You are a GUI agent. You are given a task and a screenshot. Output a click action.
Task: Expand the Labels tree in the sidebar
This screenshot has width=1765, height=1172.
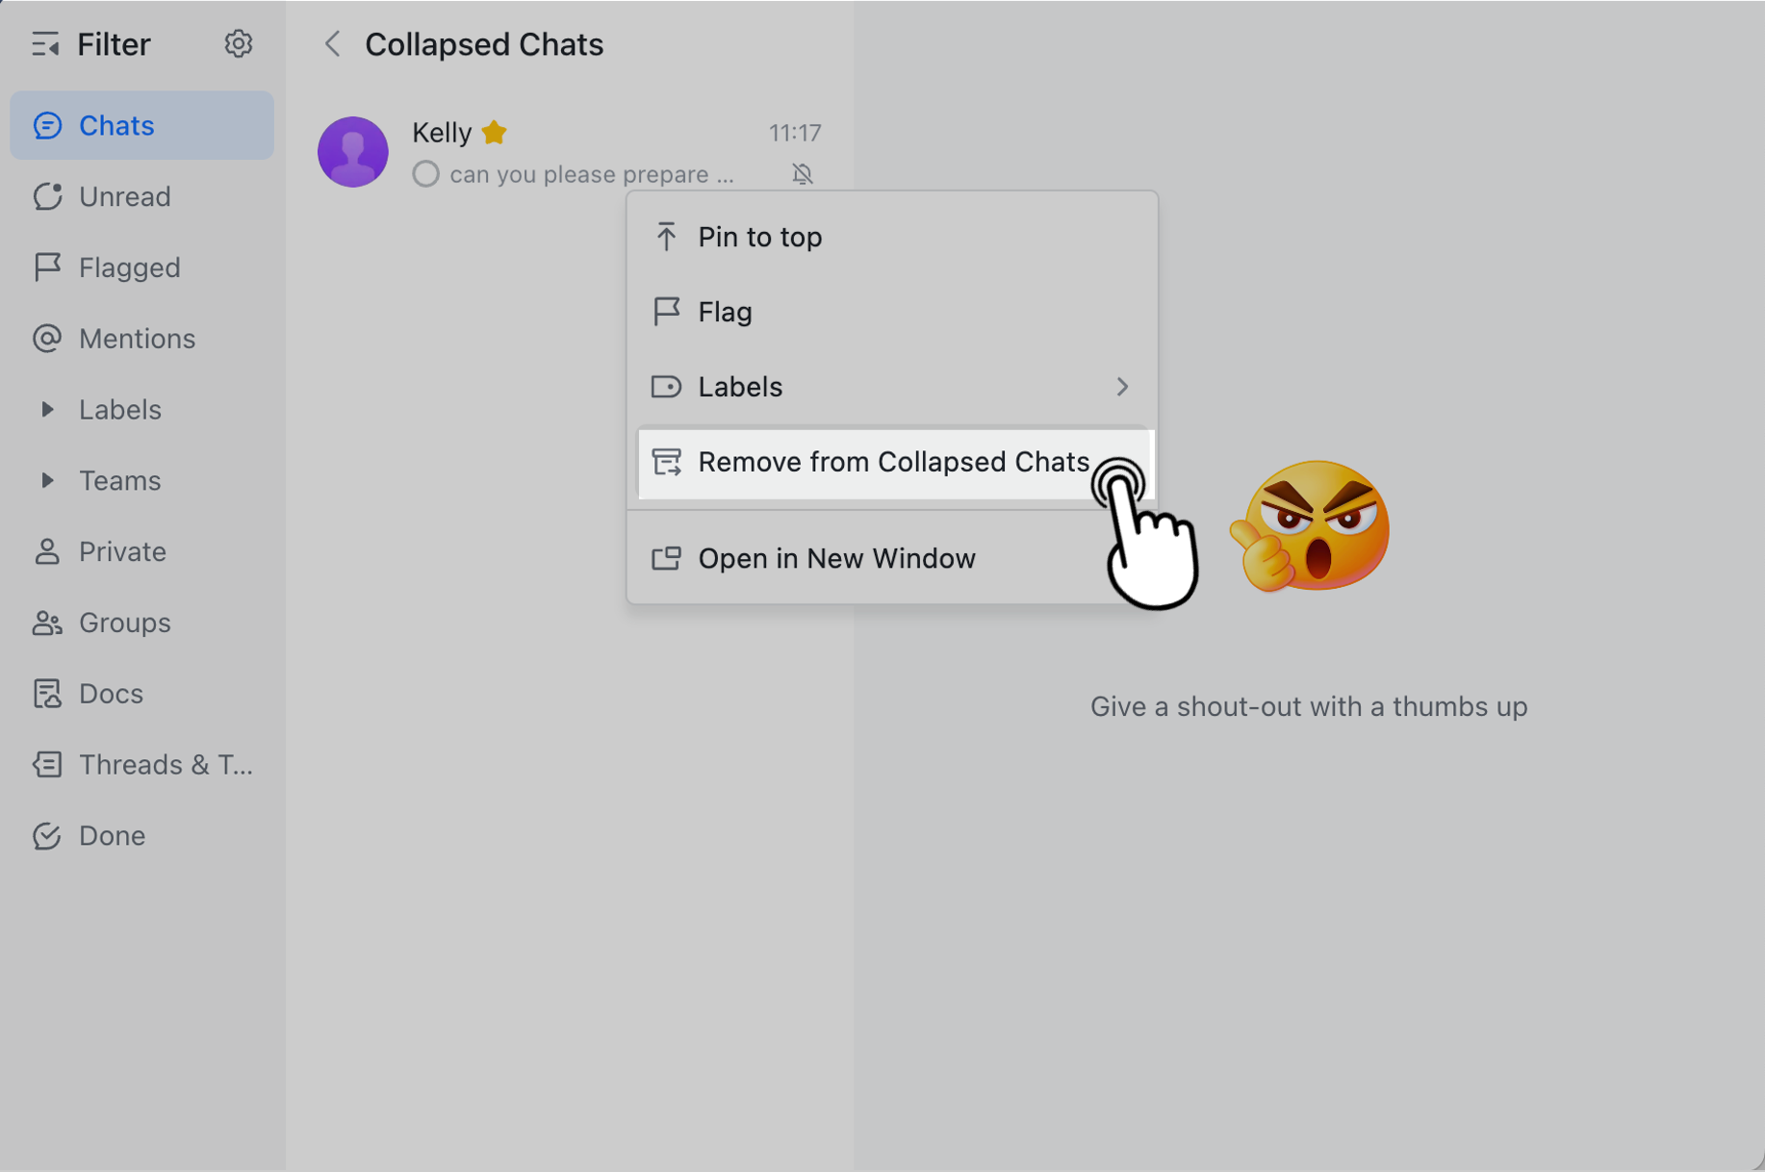click(x=47, y=409)
